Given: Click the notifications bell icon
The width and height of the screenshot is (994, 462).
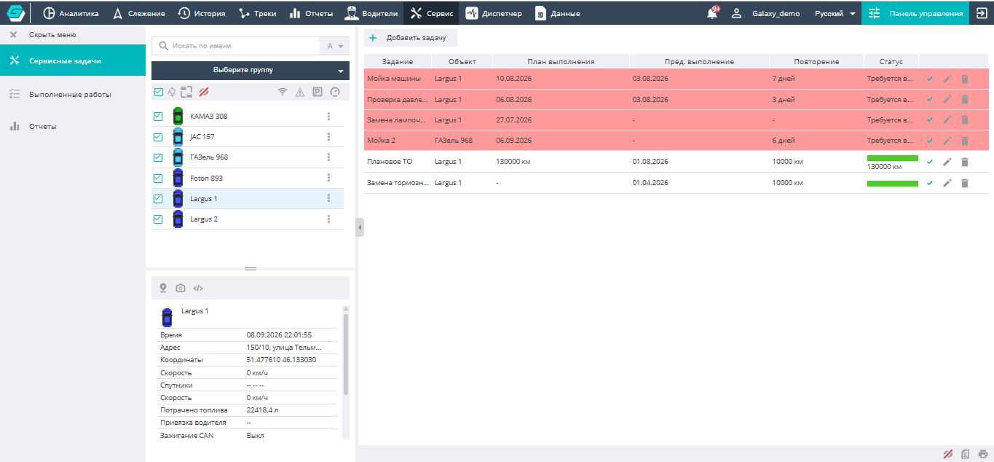Looking at the screenshot, I should 713,13.
